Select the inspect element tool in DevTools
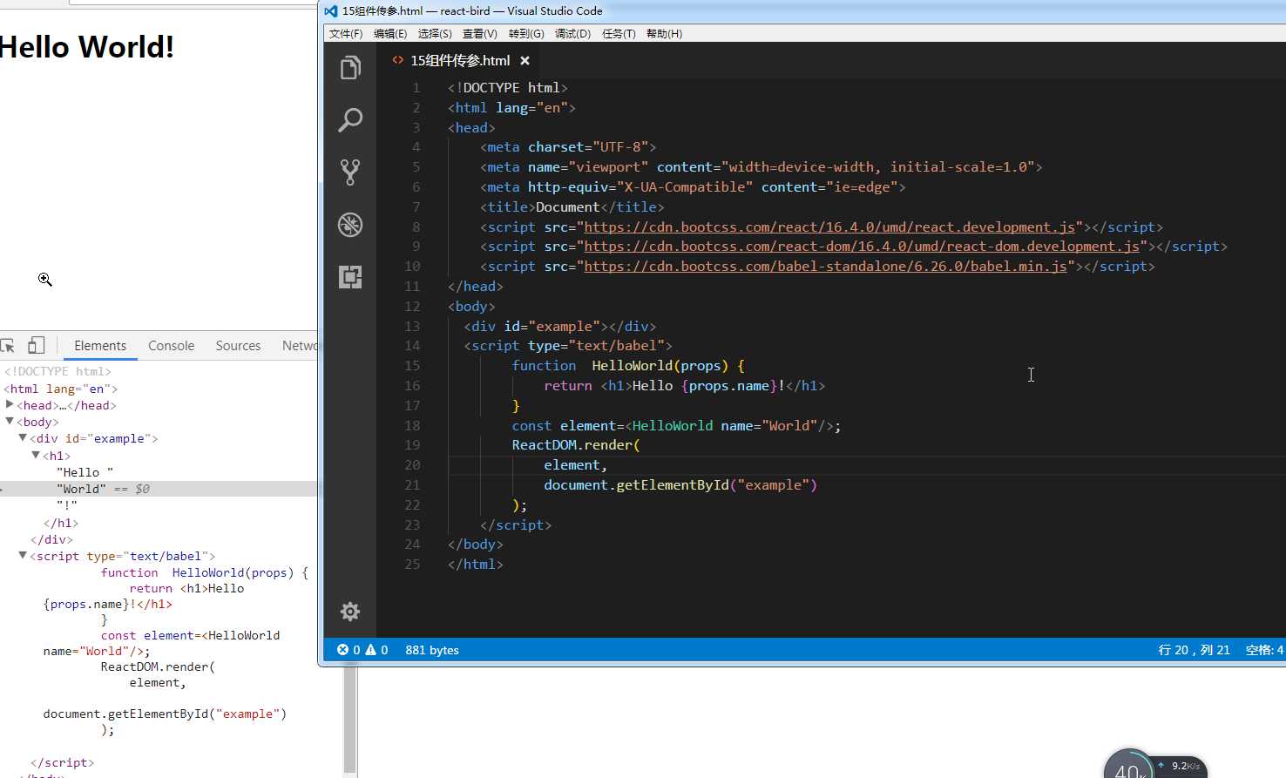Image resolution: width=1286 pixels, height=778 pixels. [8, 346]
